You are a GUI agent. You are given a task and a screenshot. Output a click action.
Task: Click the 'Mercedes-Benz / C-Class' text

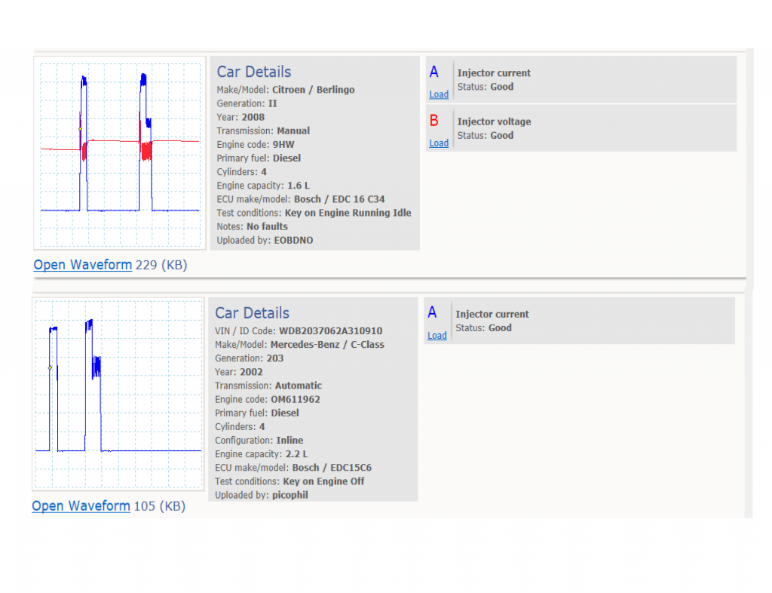(327, 345)
